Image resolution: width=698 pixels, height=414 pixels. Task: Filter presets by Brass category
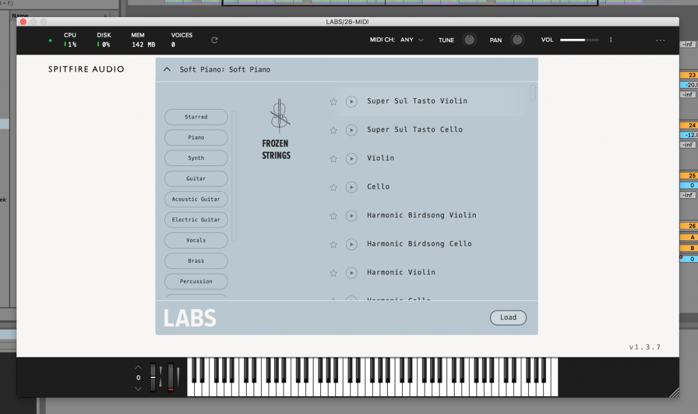tap(196, 261)
